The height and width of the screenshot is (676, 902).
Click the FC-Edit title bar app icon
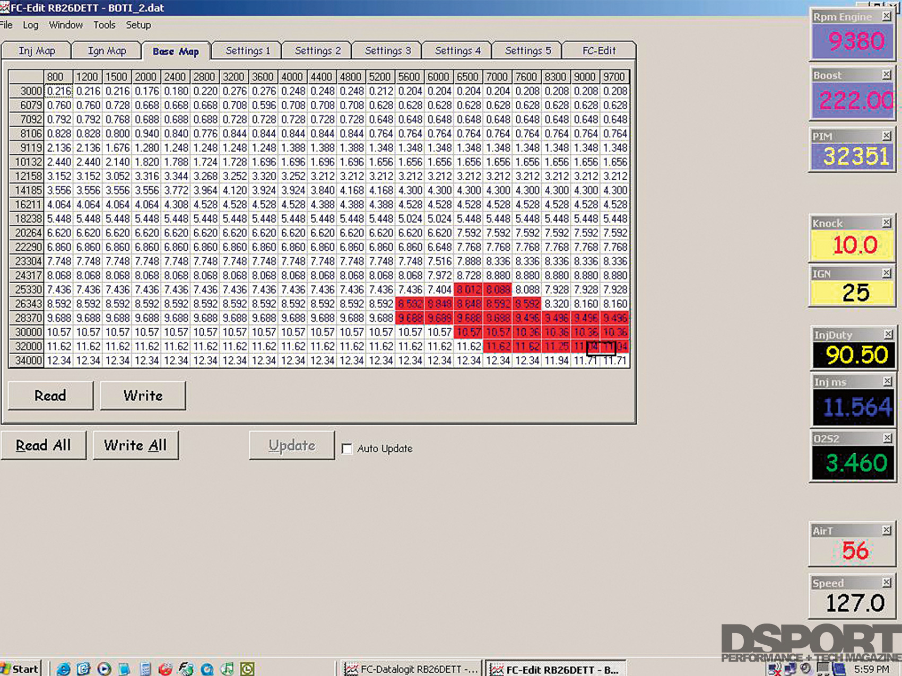(5, 7)
